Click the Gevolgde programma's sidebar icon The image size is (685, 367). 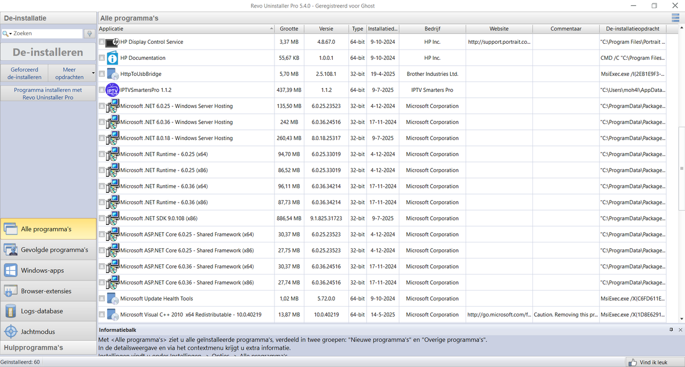pyautogui.click(x=11, y=249)
